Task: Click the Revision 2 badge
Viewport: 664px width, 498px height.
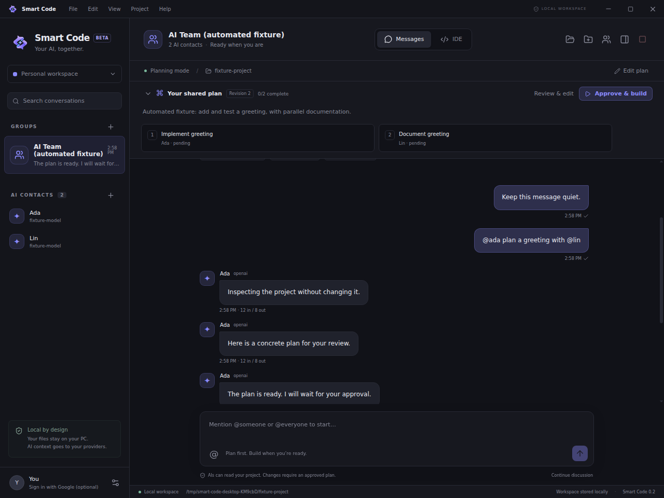Action: click(240, 94)
